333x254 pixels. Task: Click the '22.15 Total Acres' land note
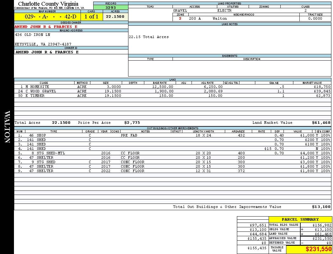[x=149, y=37]
